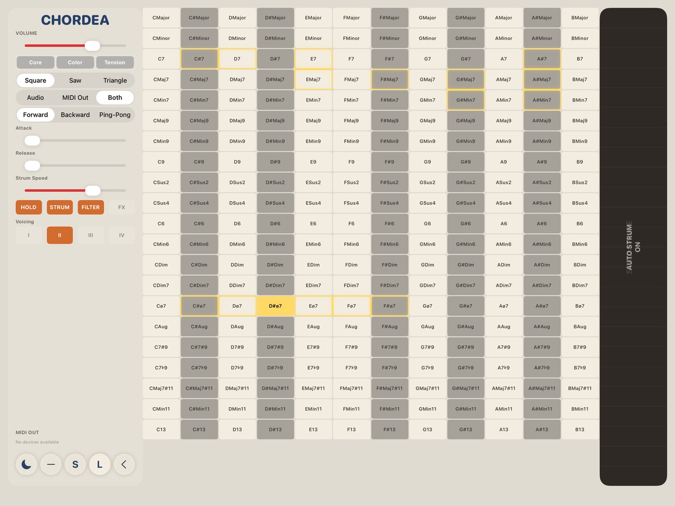Click the S round button
Image resolution: width=675 pixels, height=506 pixels.
[75, 465]
